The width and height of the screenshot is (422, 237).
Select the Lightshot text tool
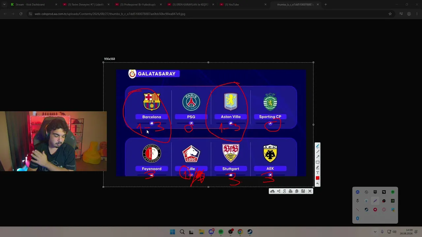pyautogui.click(x=317, y=173)
